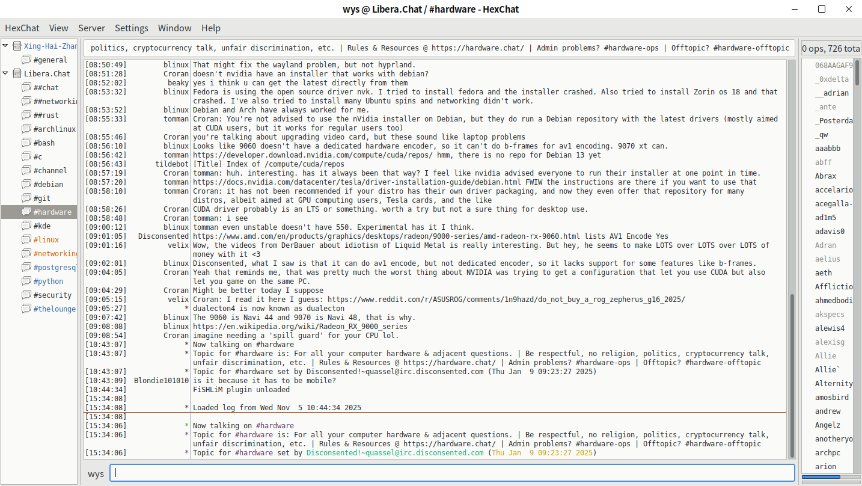Select user Abrax in the user list
The image size is (862, 486).
click(x=826, y=176)
